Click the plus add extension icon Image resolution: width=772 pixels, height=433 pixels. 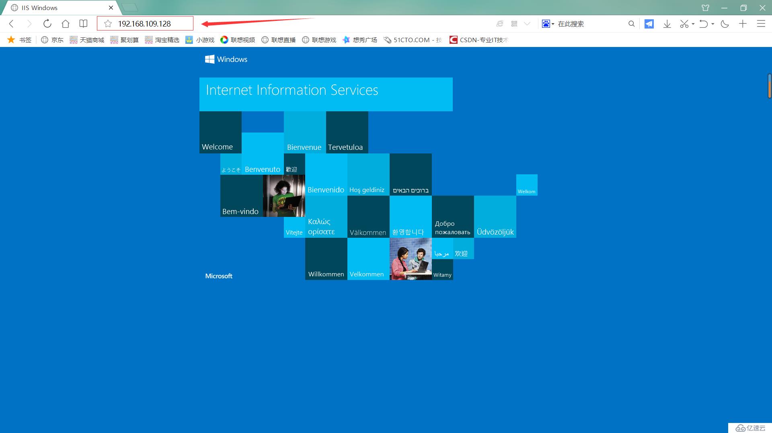pos(743,24)
